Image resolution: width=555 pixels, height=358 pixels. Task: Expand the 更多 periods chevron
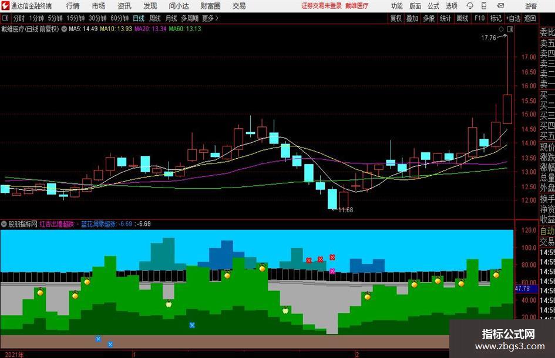(217, 18)
